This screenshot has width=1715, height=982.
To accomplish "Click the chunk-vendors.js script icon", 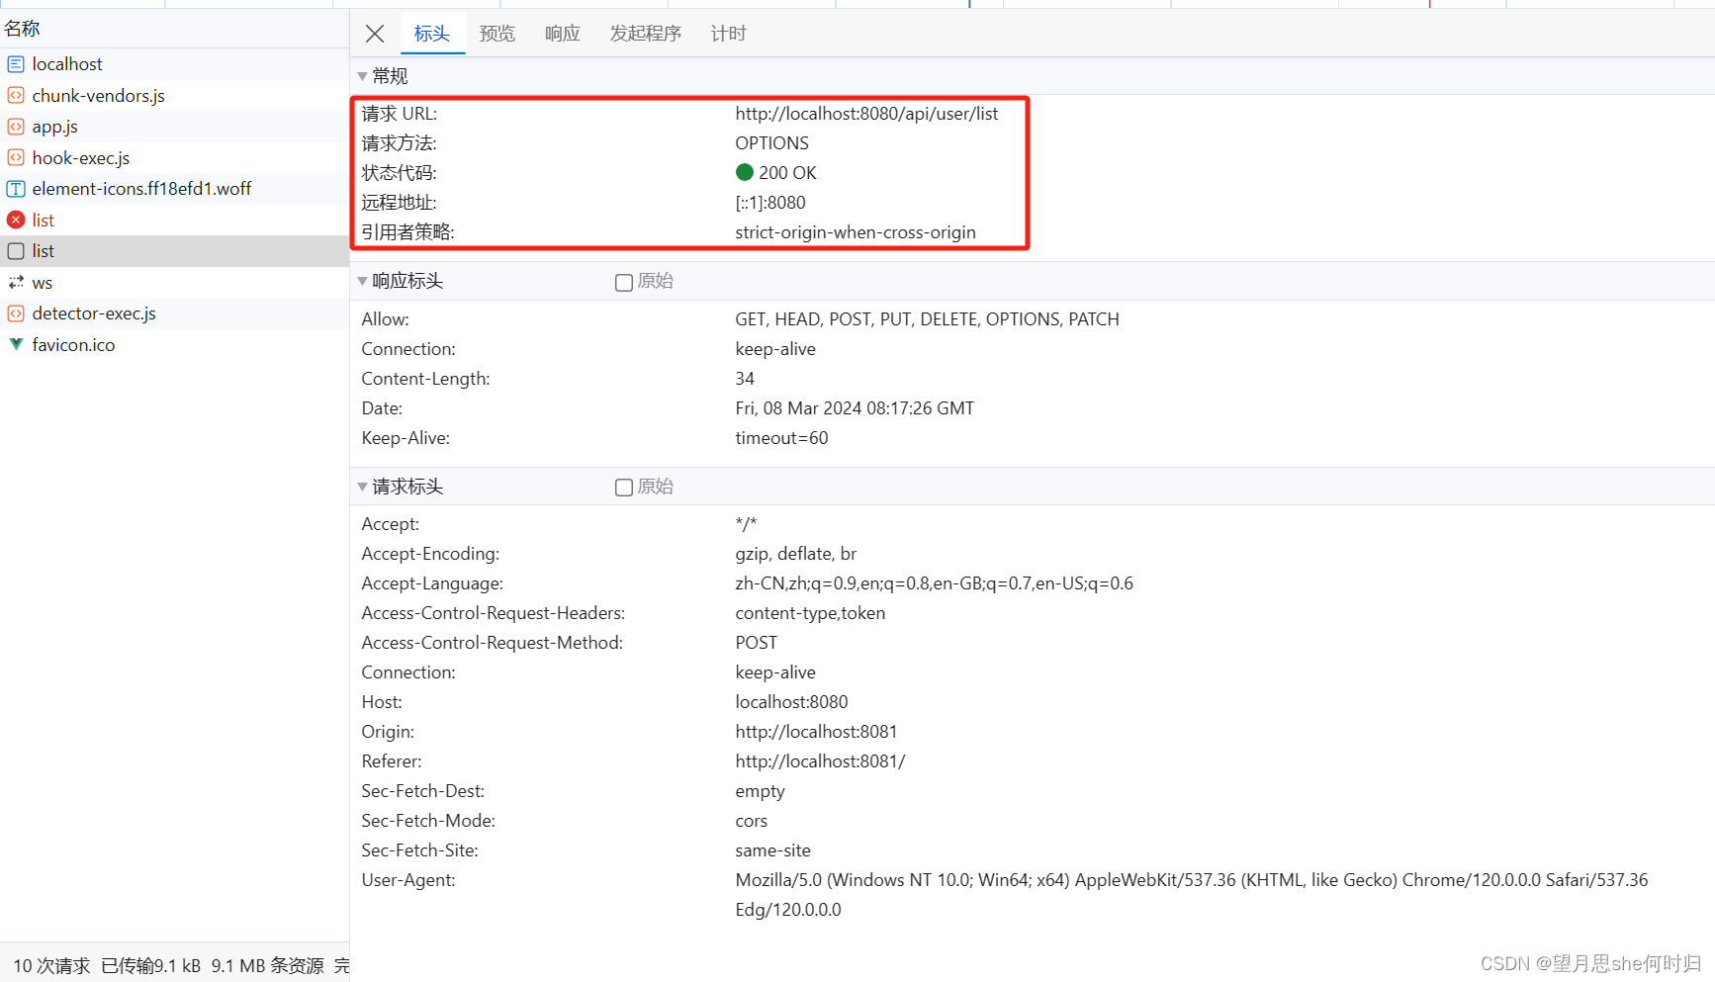I will click(x=16, y=96).
